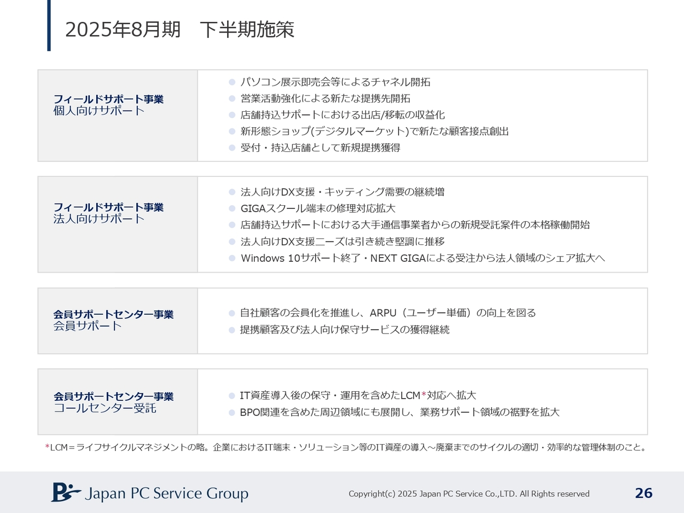Select the line 法人向けDX支援・キッティング需要の継続増
Viewport: 684px width, 513px height.
pos(343,192)
